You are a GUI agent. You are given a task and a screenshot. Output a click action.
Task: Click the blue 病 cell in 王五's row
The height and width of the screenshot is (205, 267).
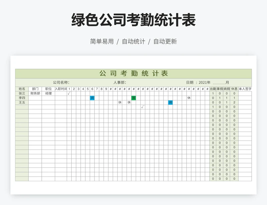click(171, 102)
